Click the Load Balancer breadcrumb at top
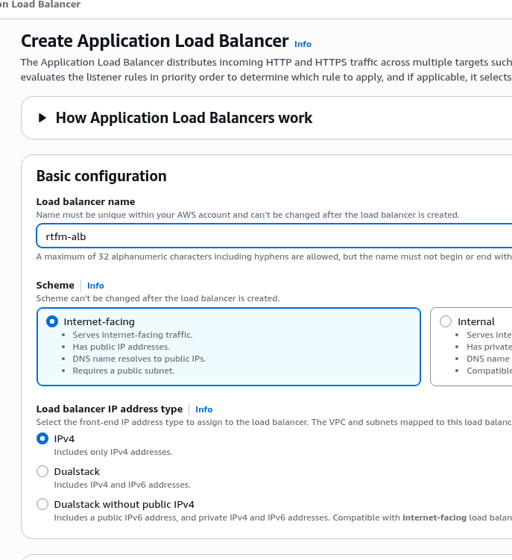This screenshot has width=512, height=560. point(41,4)
